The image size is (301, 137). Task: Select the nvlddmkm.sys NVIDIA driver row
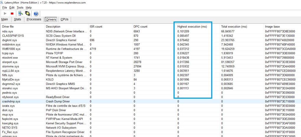[11, 44]
